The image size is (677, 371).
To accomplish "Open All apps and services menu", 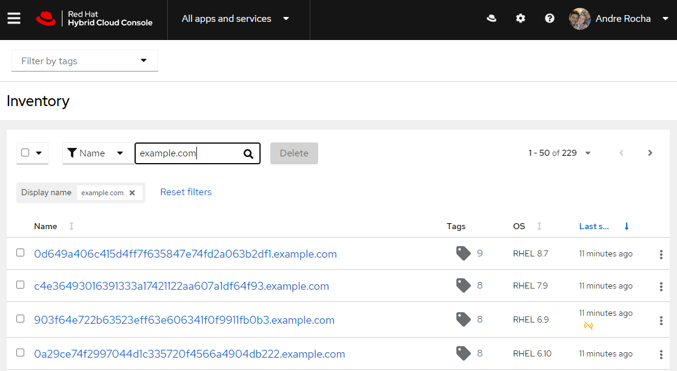I will click(x=236, y=19).
